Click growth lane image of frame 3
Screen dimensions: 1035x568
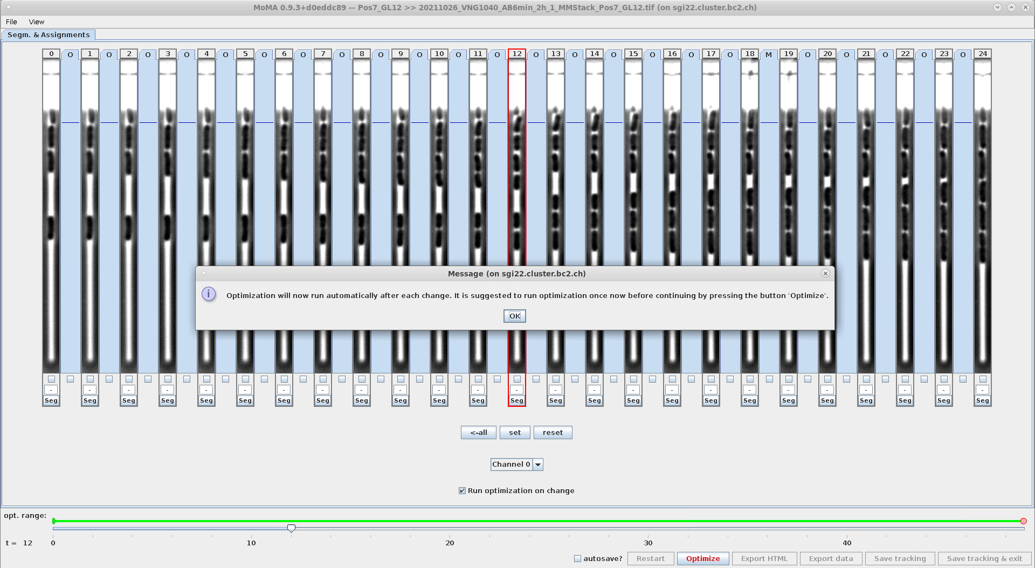(168, 216)
